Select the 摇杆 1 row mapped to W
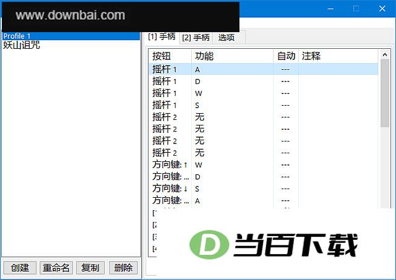 click(264, 93)
